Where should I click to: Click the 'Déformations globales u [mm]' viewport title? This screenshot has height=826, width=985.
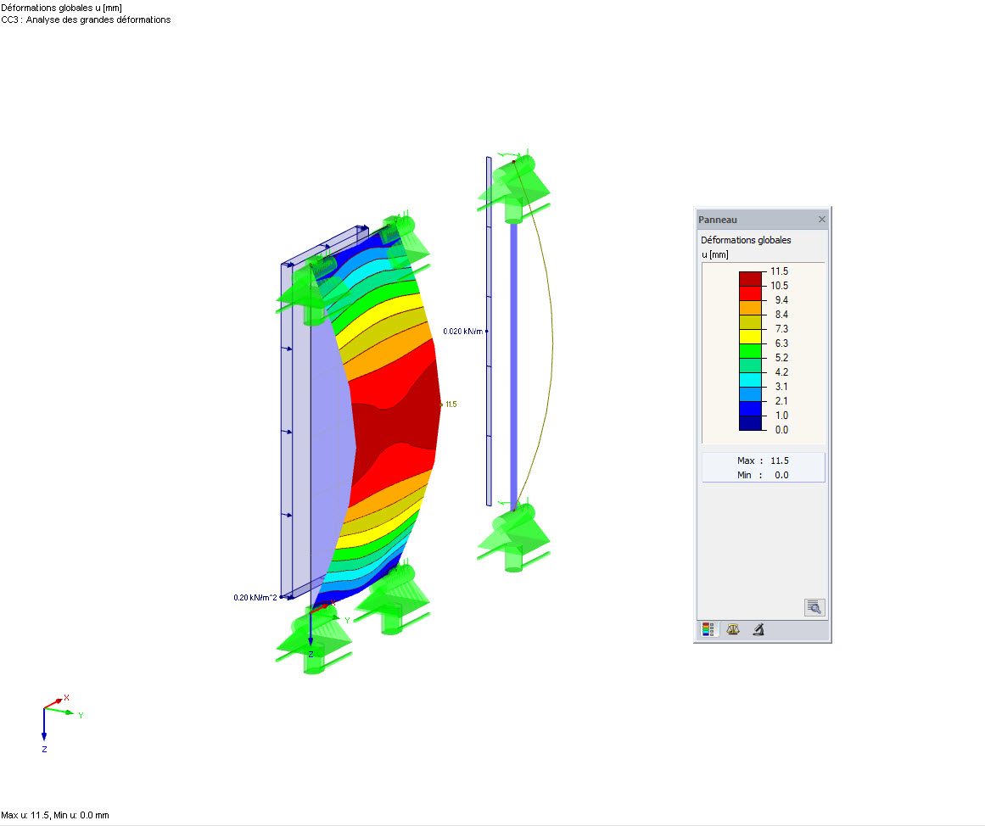point(62,8)
